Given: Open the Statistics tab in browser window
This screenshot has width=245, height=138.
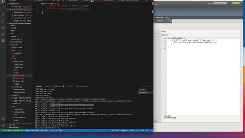Looking at the screenshot, I should 160,21.
